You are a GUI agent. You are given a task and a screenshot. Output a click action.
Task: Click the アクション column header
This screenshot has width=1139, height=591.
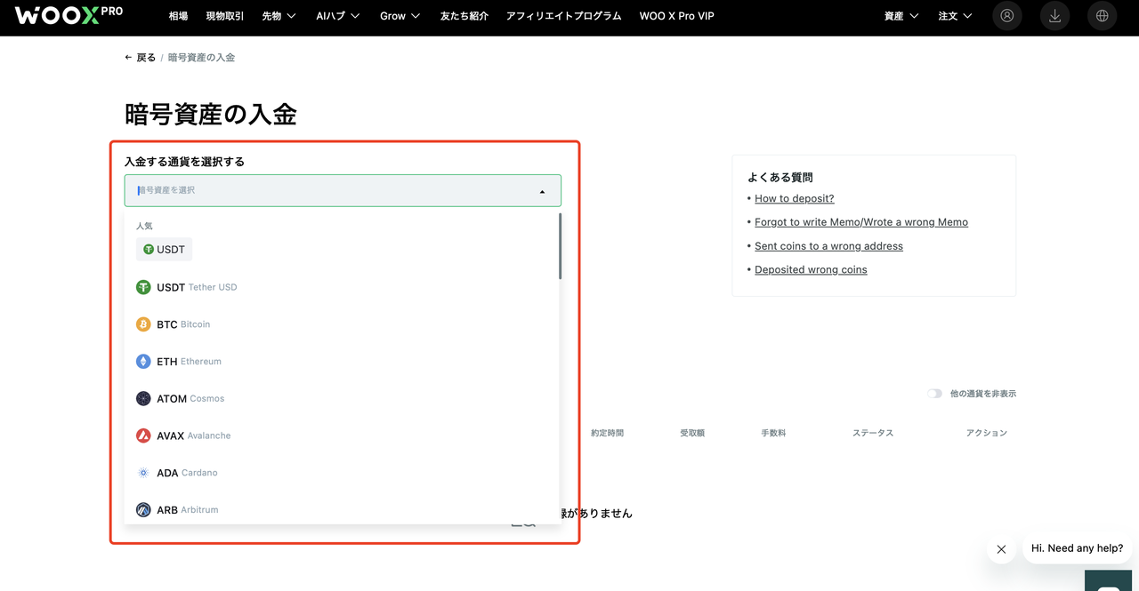pos(987,433)
